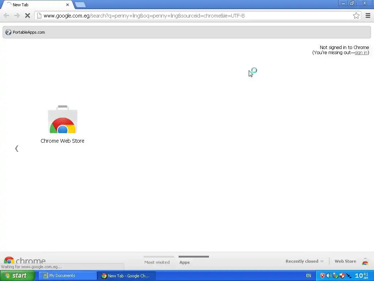Viewport: 374px width, 281px height.
Task: Click the page icon in the address bar
Action: tap(39, 16)
